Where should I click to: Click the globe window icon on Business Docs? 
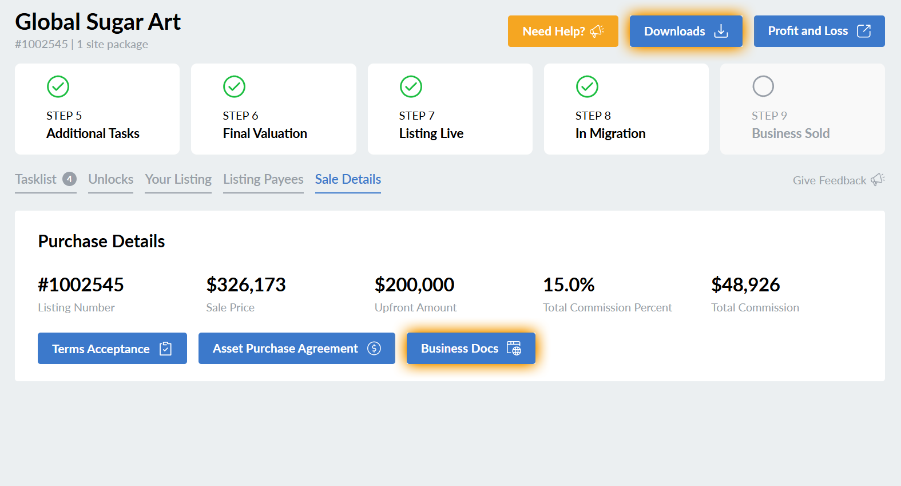click(514, 348)
